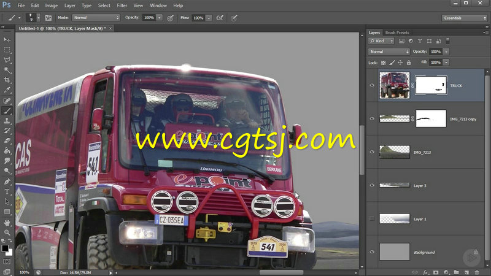Select the Crop tool
Image resolution: width=491 pixels, height=276 pixels.
coord(7,80)
